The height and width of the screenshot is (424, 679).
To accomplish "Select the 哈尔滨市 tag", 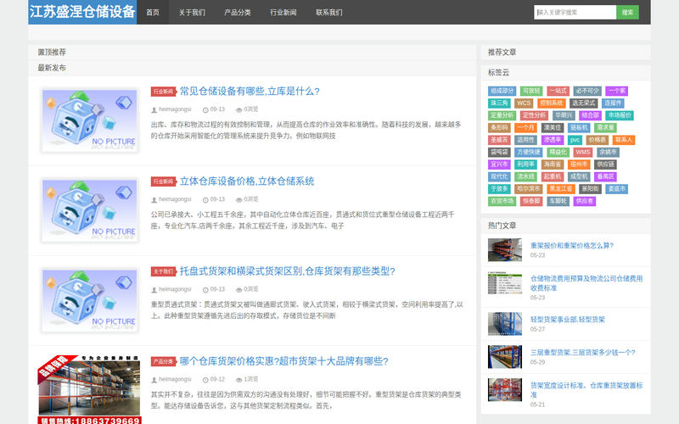I will [528, 189].
